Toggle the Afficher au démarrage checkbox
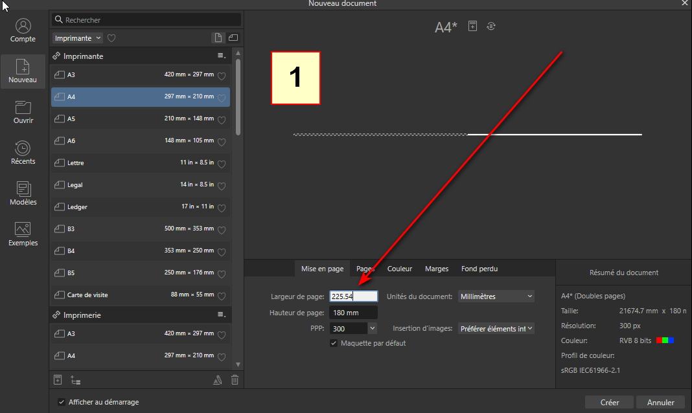 (62, 402)
